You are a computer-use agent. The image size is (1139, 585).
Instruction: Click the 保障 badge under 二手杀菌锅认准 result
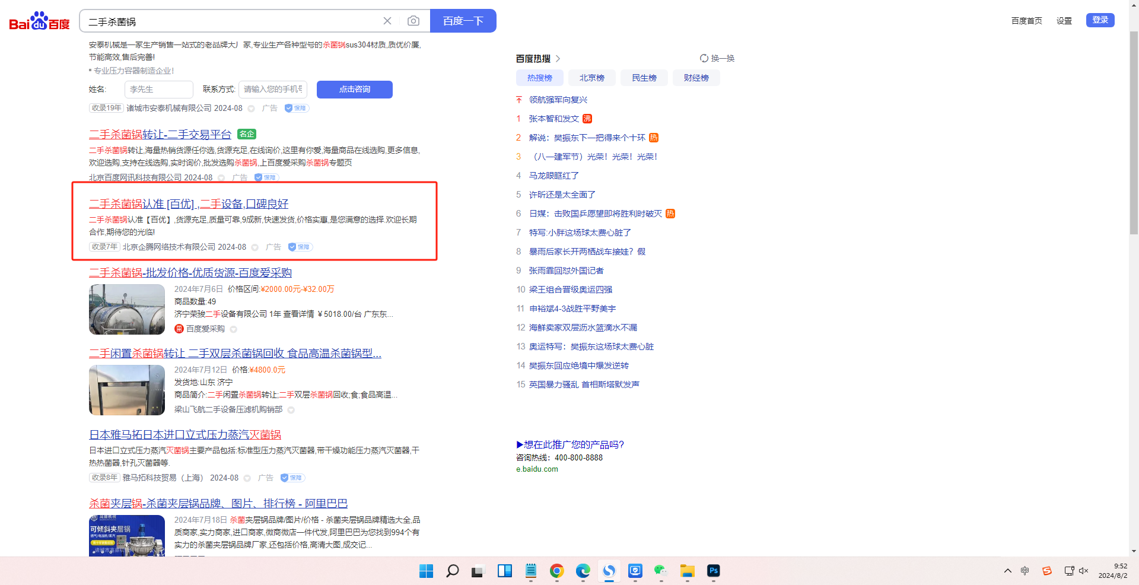coord(300,247)
